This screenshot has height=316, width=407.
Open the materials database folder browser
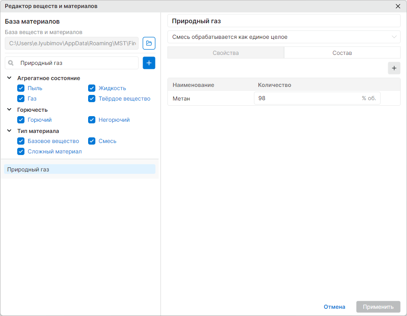coord(149,43)
